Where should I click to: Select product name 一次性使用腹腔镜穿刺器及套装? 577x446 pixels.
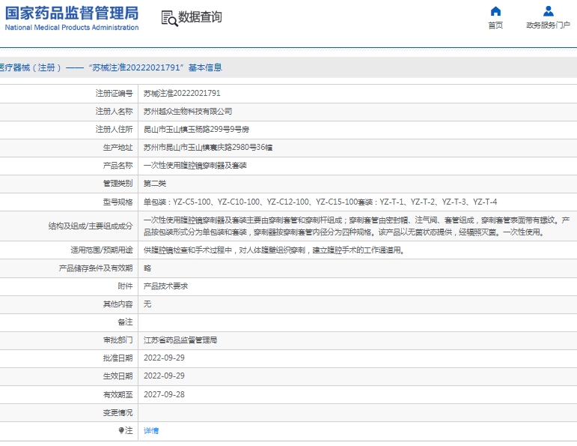tap(195, 166)
